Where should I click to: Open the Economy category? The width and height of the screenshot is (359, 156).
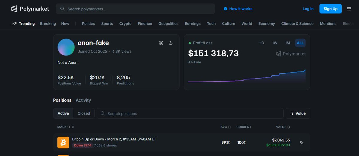tap(267, 24)
